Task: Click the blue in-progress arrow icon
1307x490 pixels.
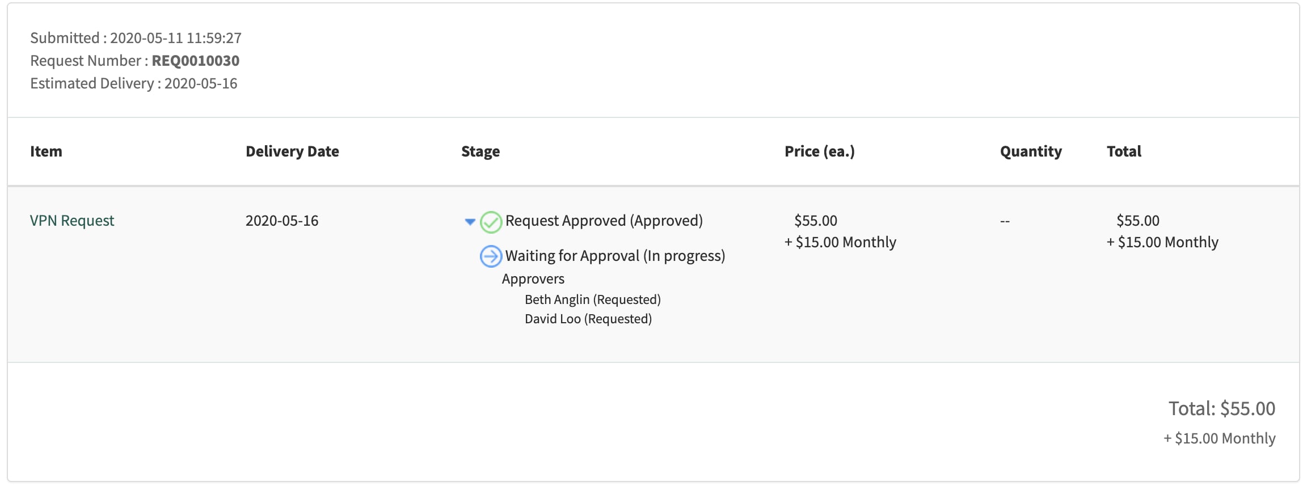Action: pos(491,256)
